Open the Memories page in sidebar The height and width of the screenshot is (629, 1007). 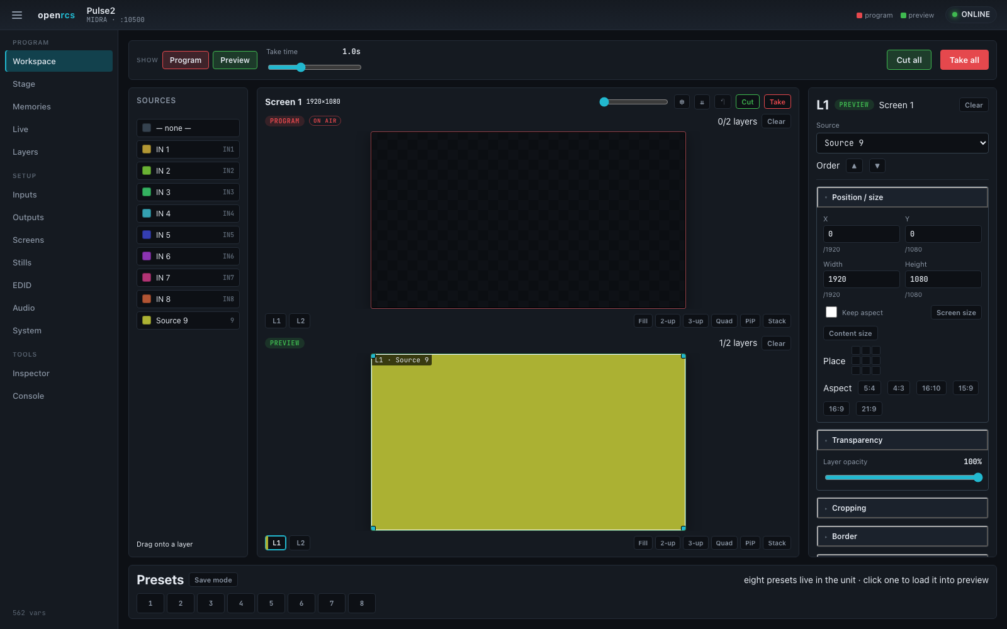59,107
